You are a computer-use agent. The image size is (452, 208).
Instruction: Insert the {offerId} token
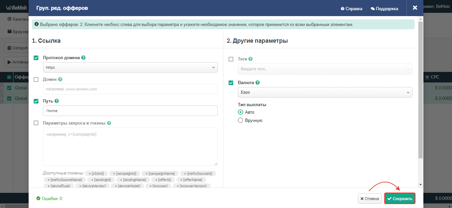(x=163, y=180)
